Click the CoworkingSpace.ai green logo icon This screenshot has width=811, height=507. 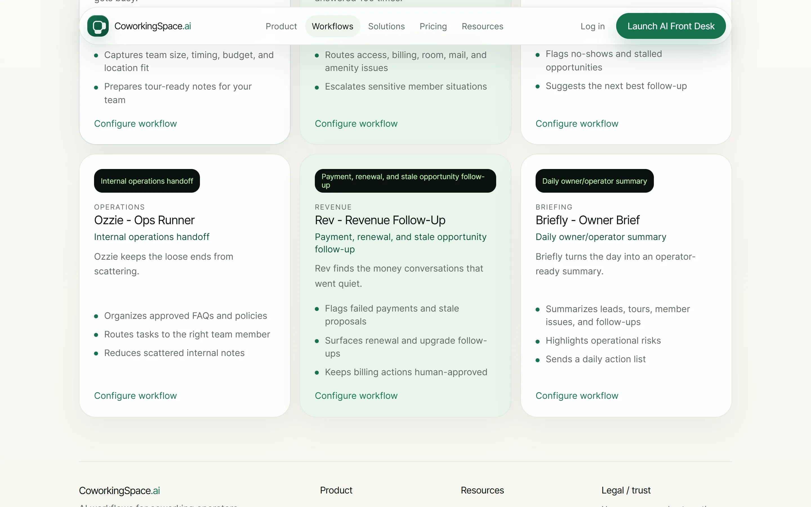click(x=98, y=26)
